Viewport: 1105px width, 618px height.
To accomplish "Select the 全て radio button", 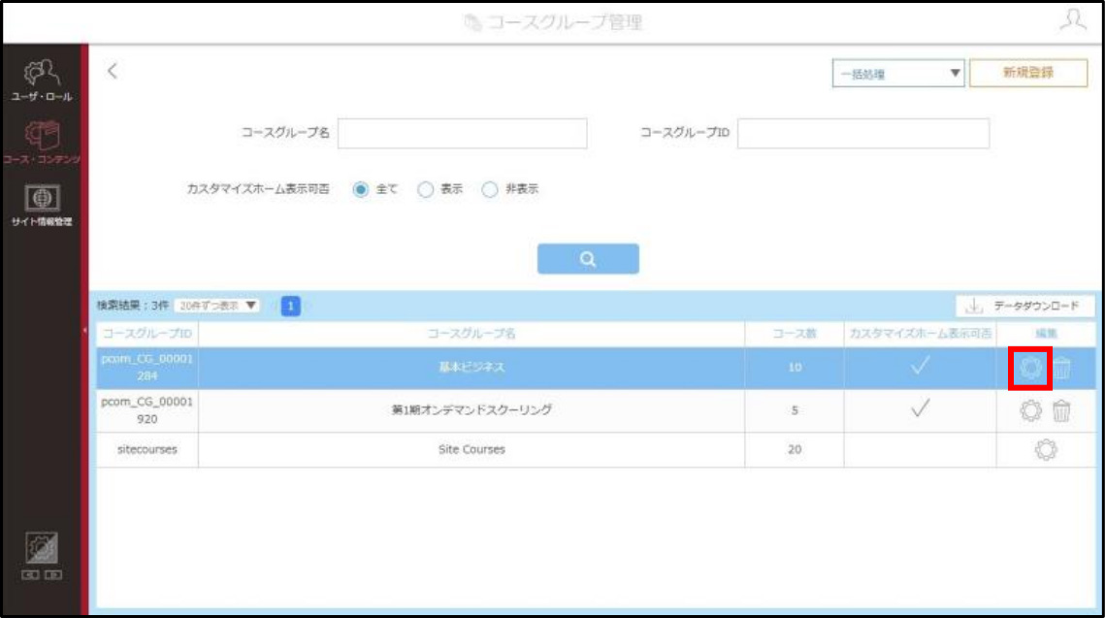I will [x=360, y=189].
